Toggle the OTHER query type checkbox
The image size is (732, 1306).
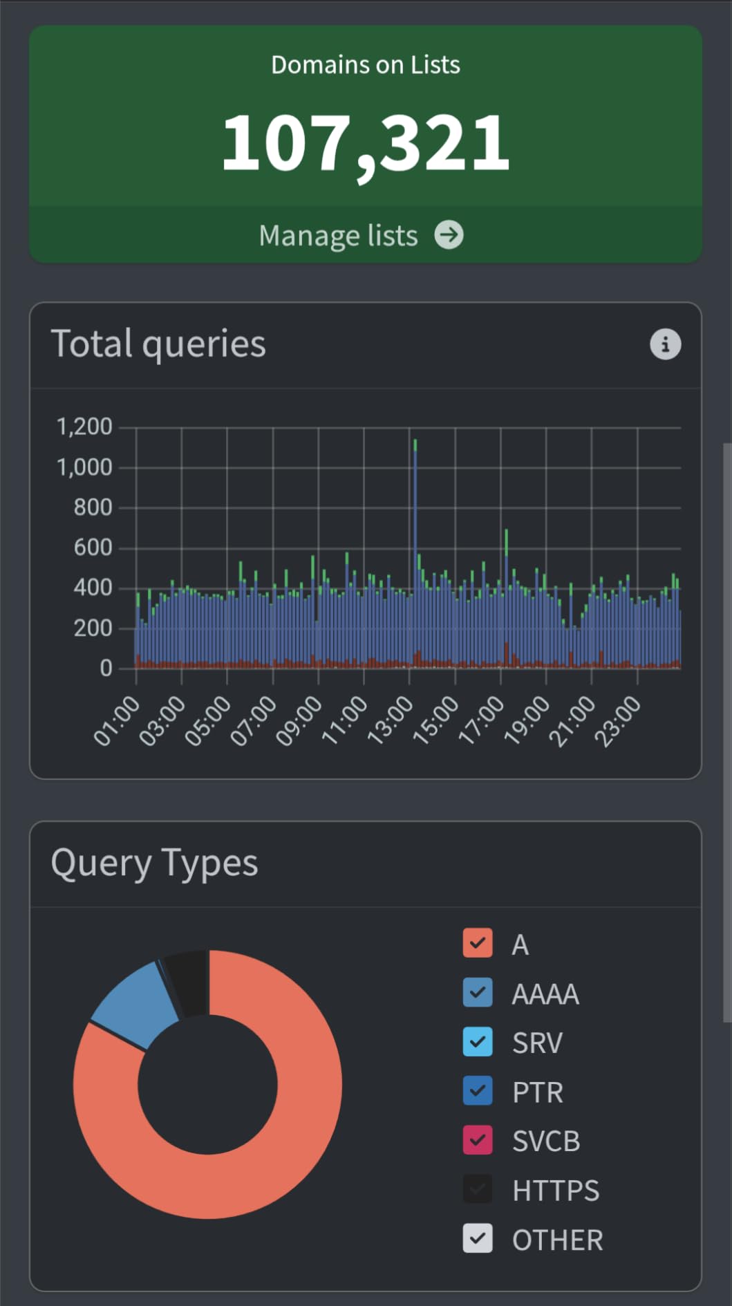tap(478, 1239)
